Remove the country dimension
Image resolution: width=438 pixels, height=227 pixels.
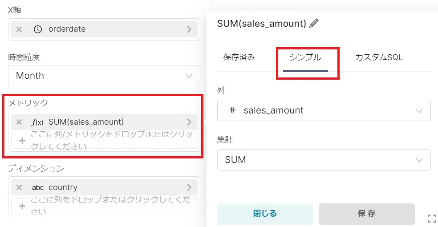point(19,187)
